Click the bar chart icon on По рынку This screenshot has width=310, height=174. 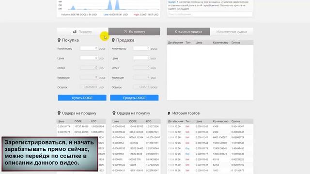tap(75, 31)
